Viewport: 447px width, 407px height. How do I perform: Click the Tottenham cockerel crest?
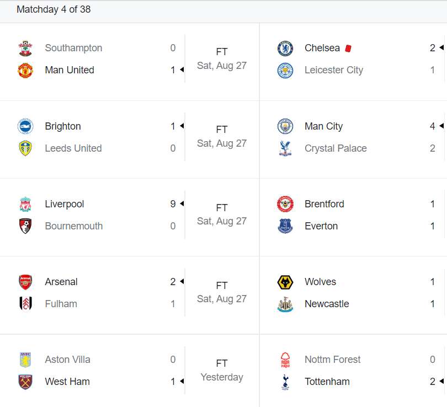285,382
